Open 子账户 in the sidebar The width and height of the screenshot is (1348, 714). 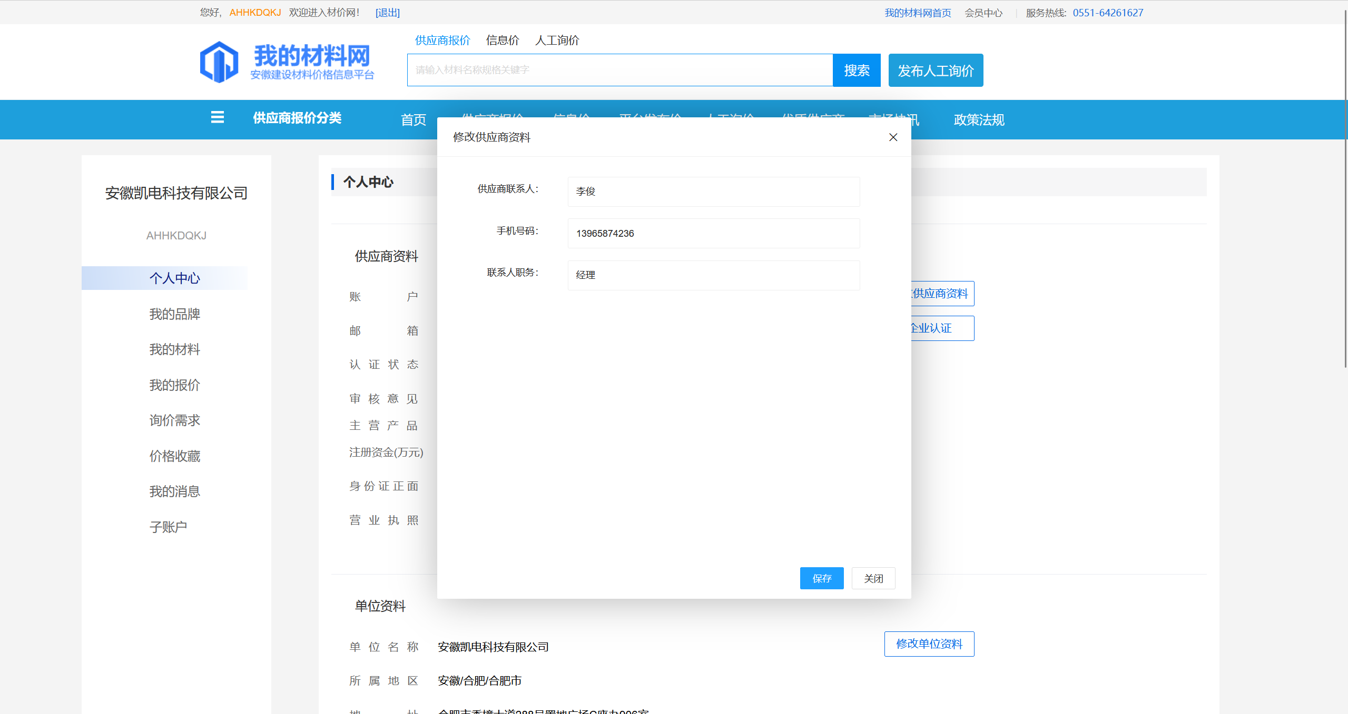point(168,527)
